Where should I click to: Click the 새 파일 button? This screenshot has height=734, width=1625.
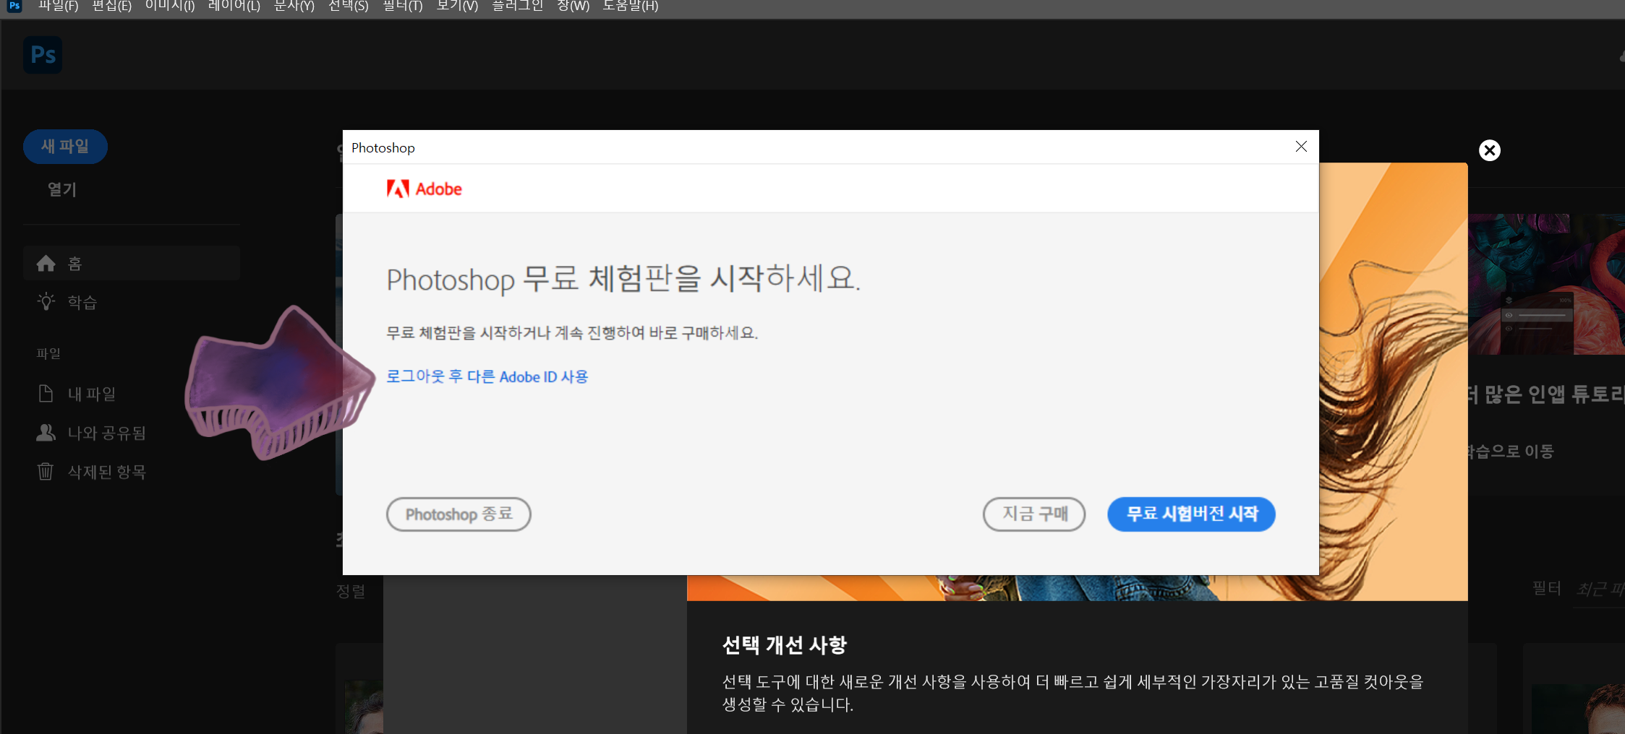point(65,147)
